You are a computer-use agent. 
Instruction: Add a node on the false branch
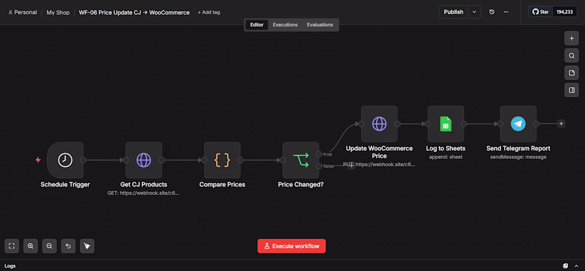point(352,166)
